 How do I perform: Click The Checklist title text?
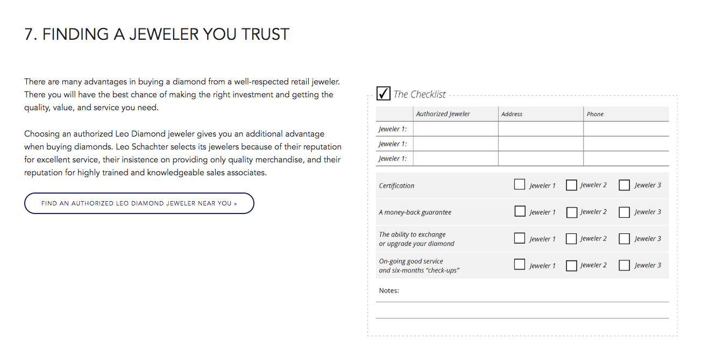420,94
